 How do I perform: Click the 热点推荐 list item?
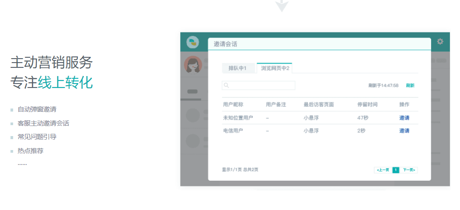[31, 151]
